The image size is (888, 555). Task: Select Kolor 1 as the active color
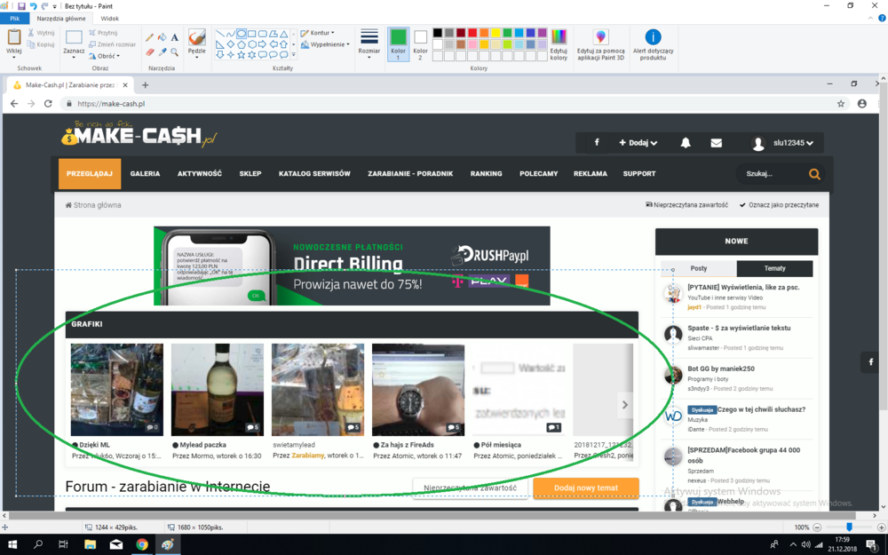tap(398, 43)
